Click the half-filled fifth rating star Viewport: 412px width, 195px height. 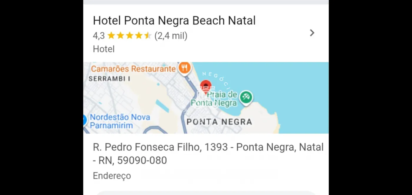point(148,36)
